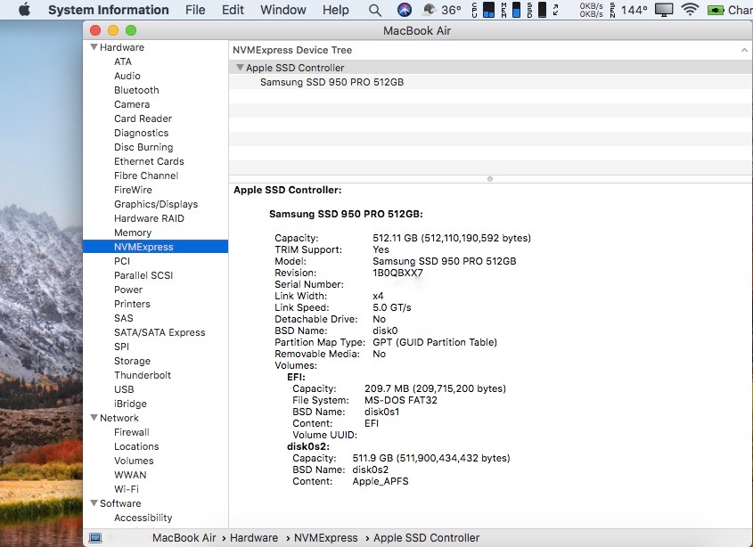Collapse the Hardware section triangle
This screenshot has height=547, width=753.
(94, 47)
